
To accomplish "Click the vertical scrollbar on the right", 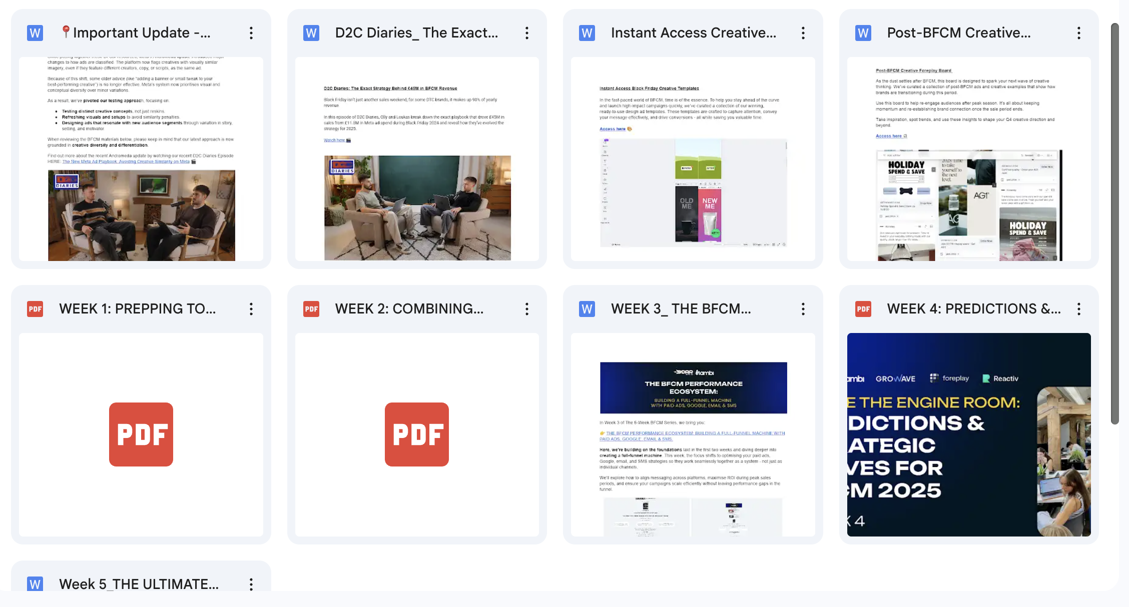I will 1115,222.
